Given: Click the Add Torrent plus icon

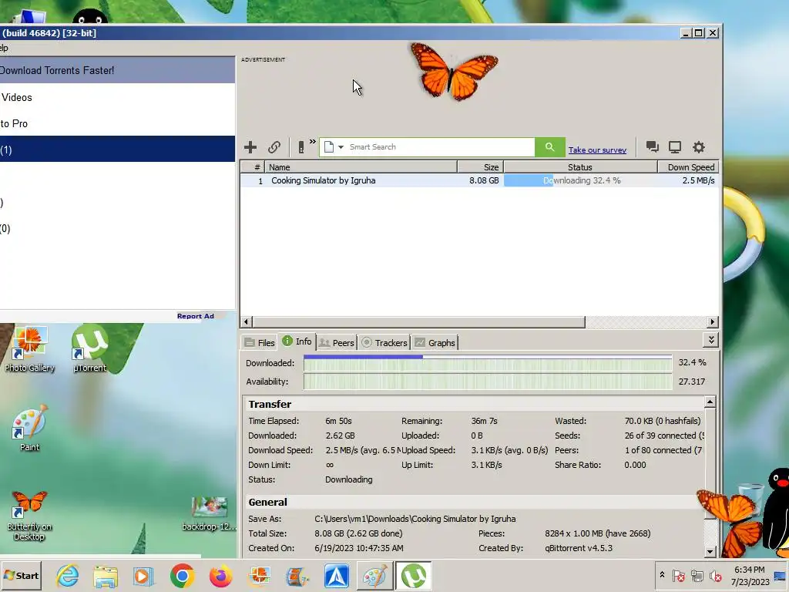Looking at the screenshot, I should 250,147.
